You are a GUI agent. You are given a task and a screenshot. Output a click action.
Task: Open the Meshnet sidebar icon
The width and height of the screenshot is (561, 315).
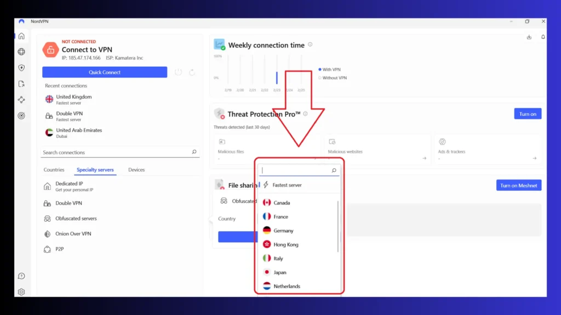(21, 100)
